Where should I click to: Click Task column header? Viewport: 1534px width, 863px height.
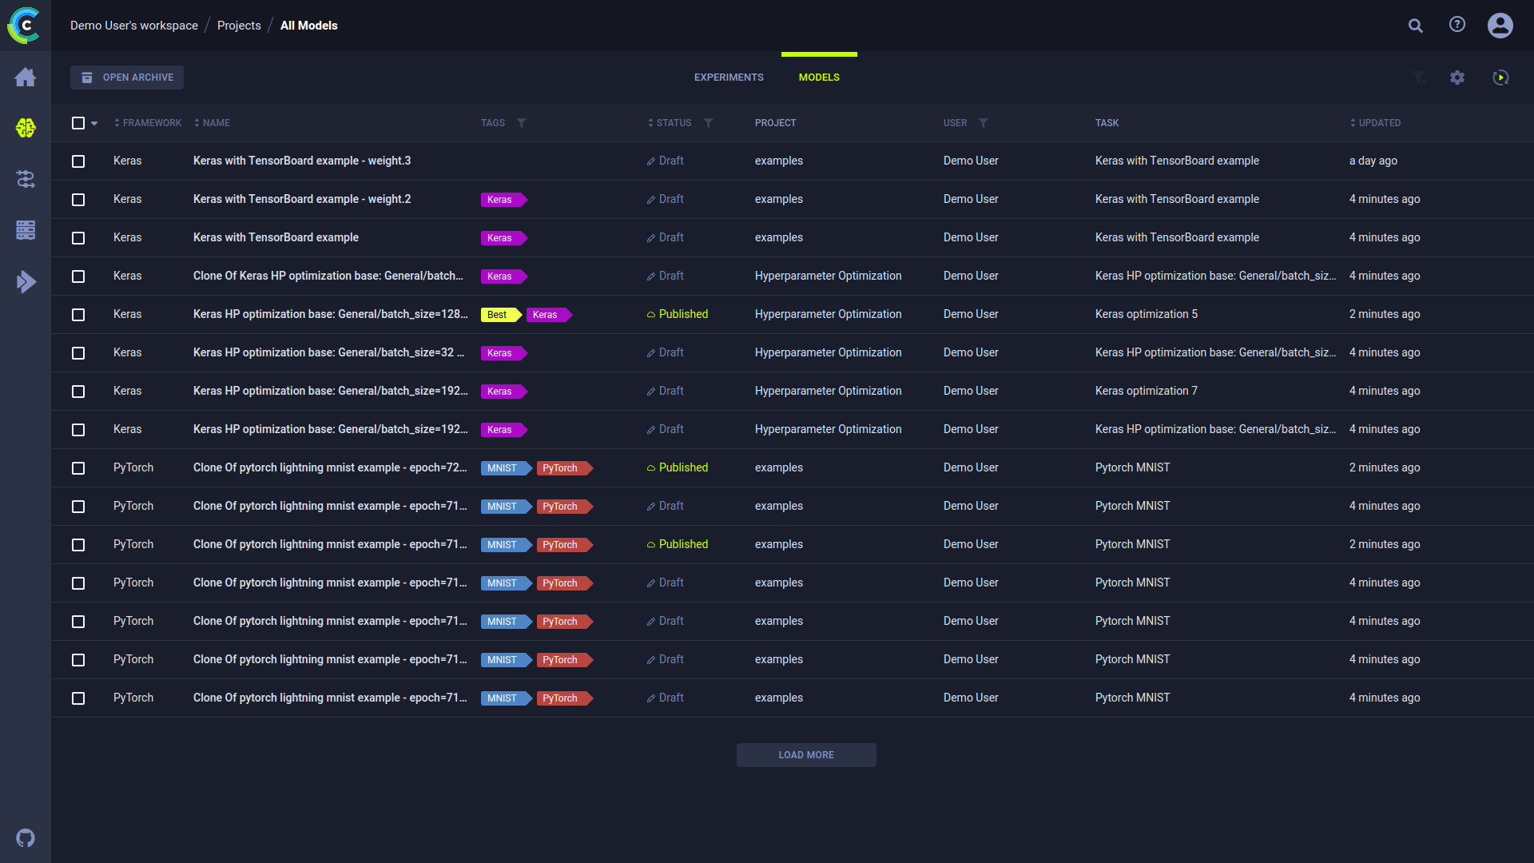pyautogui.click(x=1107, y=123)
